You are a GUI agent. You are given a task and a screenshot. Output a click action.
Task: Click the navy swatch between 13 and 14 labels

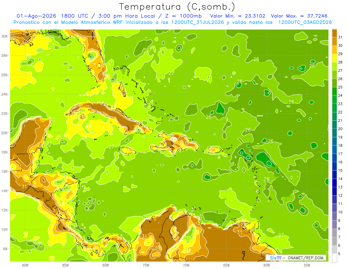(x=334, y=183)
